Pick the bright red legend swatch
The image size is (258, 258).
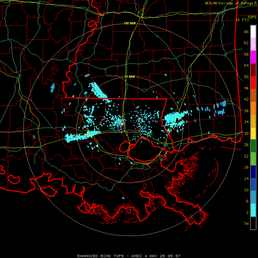253,83
